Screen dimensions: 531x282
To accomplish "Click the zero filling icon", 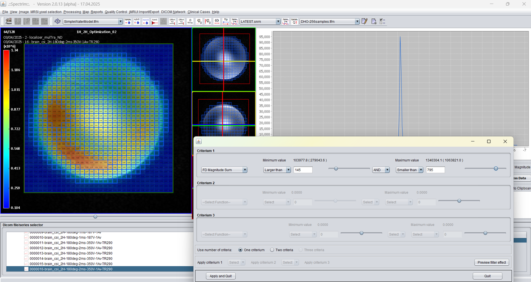I will pos(190,21).
